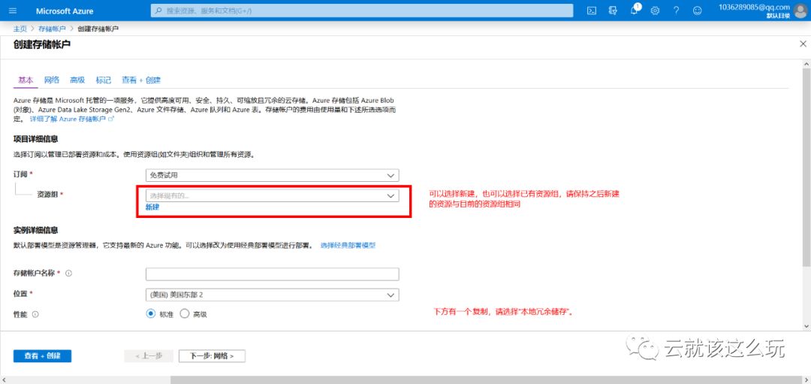The width and height of the screenshot is (811, 384).
Task: Click info icon next to 性能
Action: (x=36, y=314)
